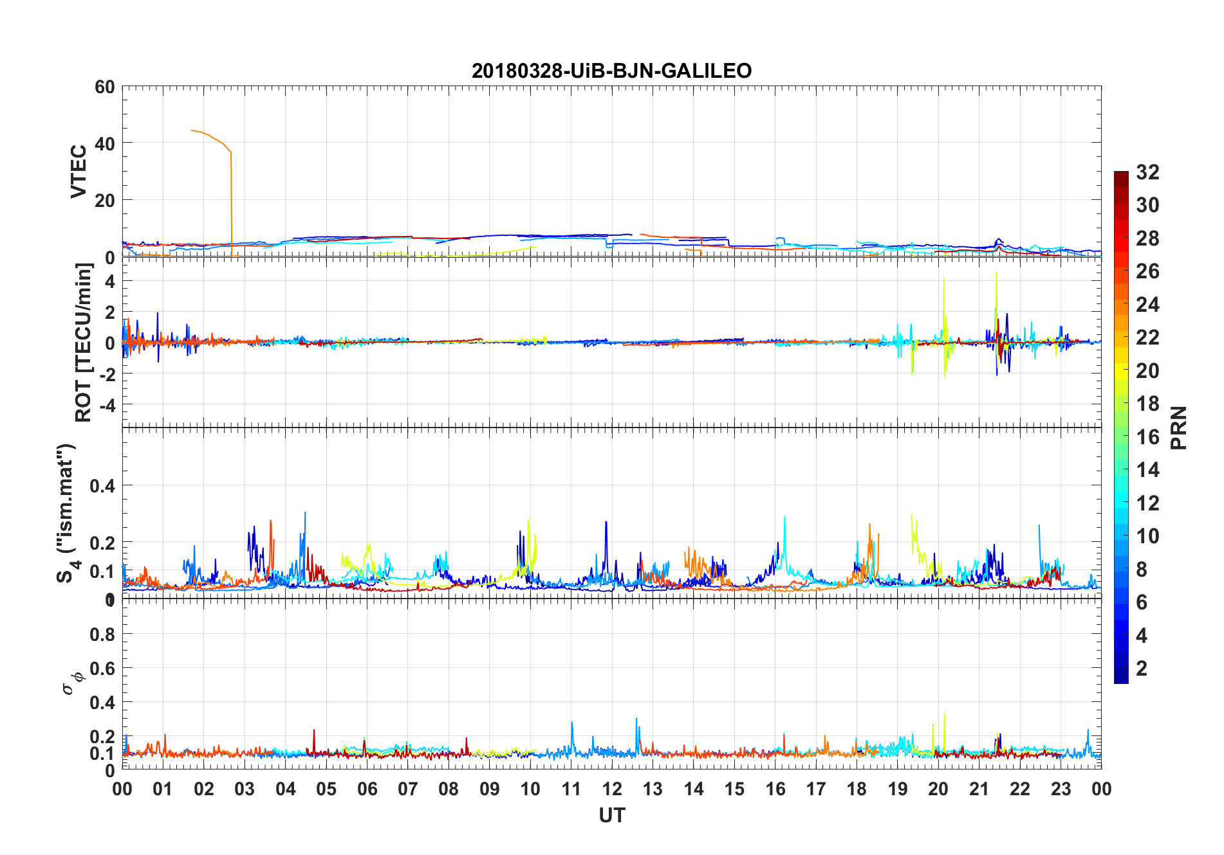Screen dimensions: 1224x855
Task: Click the UT axis hour label 01
Action: (x=163, y=789)
